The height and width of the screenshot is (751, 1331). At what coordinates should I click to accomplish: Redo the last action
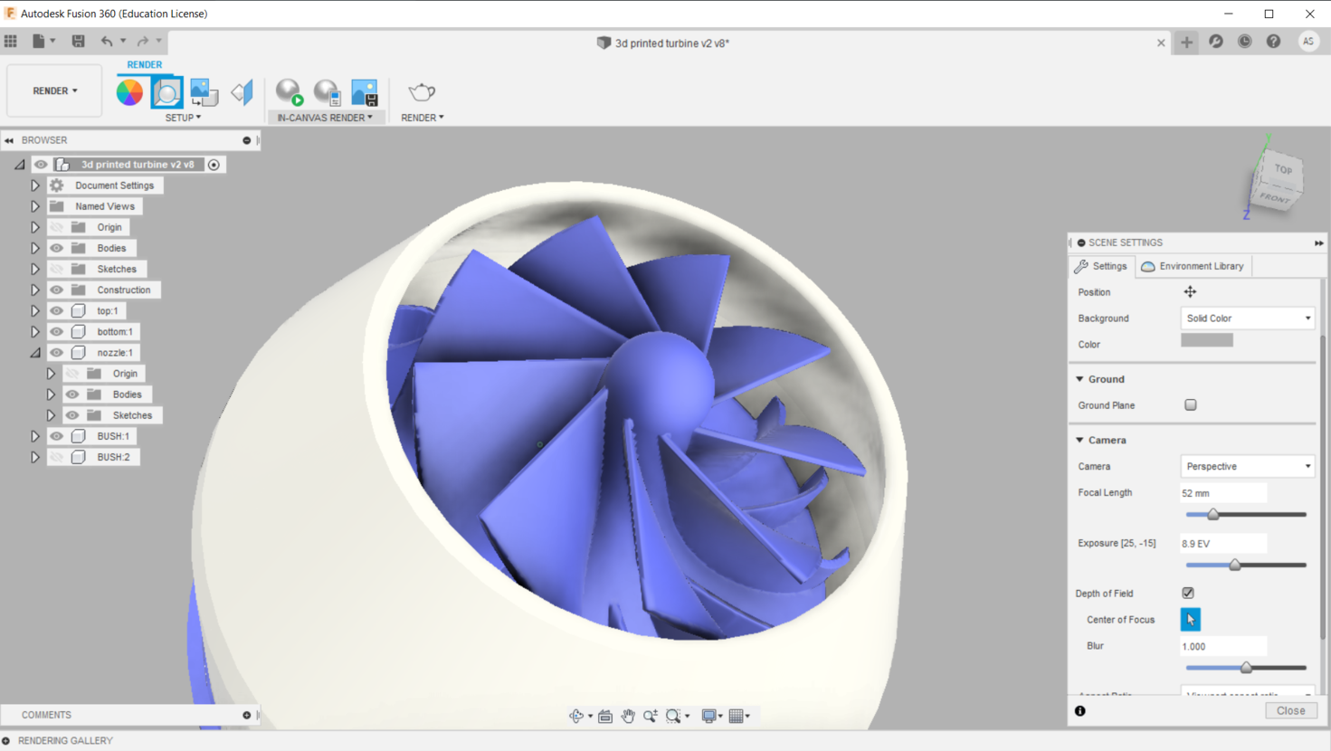(x=143, y=41)
